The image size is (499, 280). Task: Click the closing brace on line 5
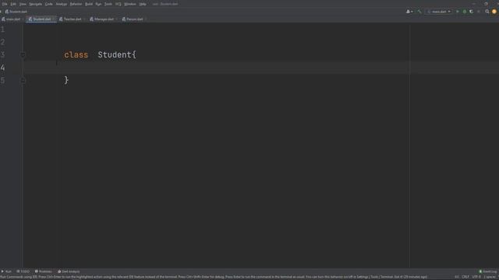click(x=66, y=80)
